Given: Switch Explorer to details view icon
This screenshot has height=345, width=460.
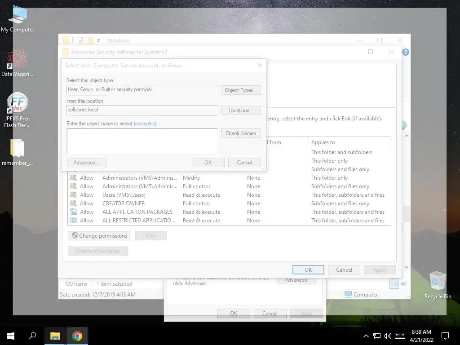Looking at the screenshot, I should point(394,283).
